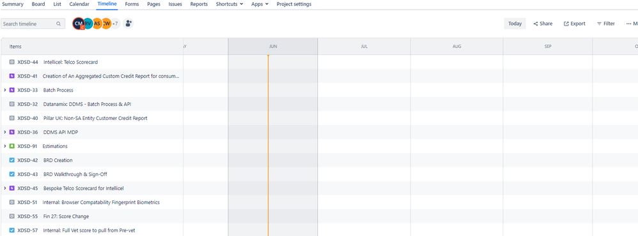
Task: Open the More options menu
Action: coord(632,24)
